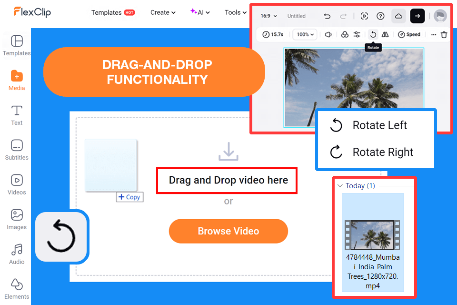
Task: Click the Drag and Drop video here text
Action: [228, 180]
